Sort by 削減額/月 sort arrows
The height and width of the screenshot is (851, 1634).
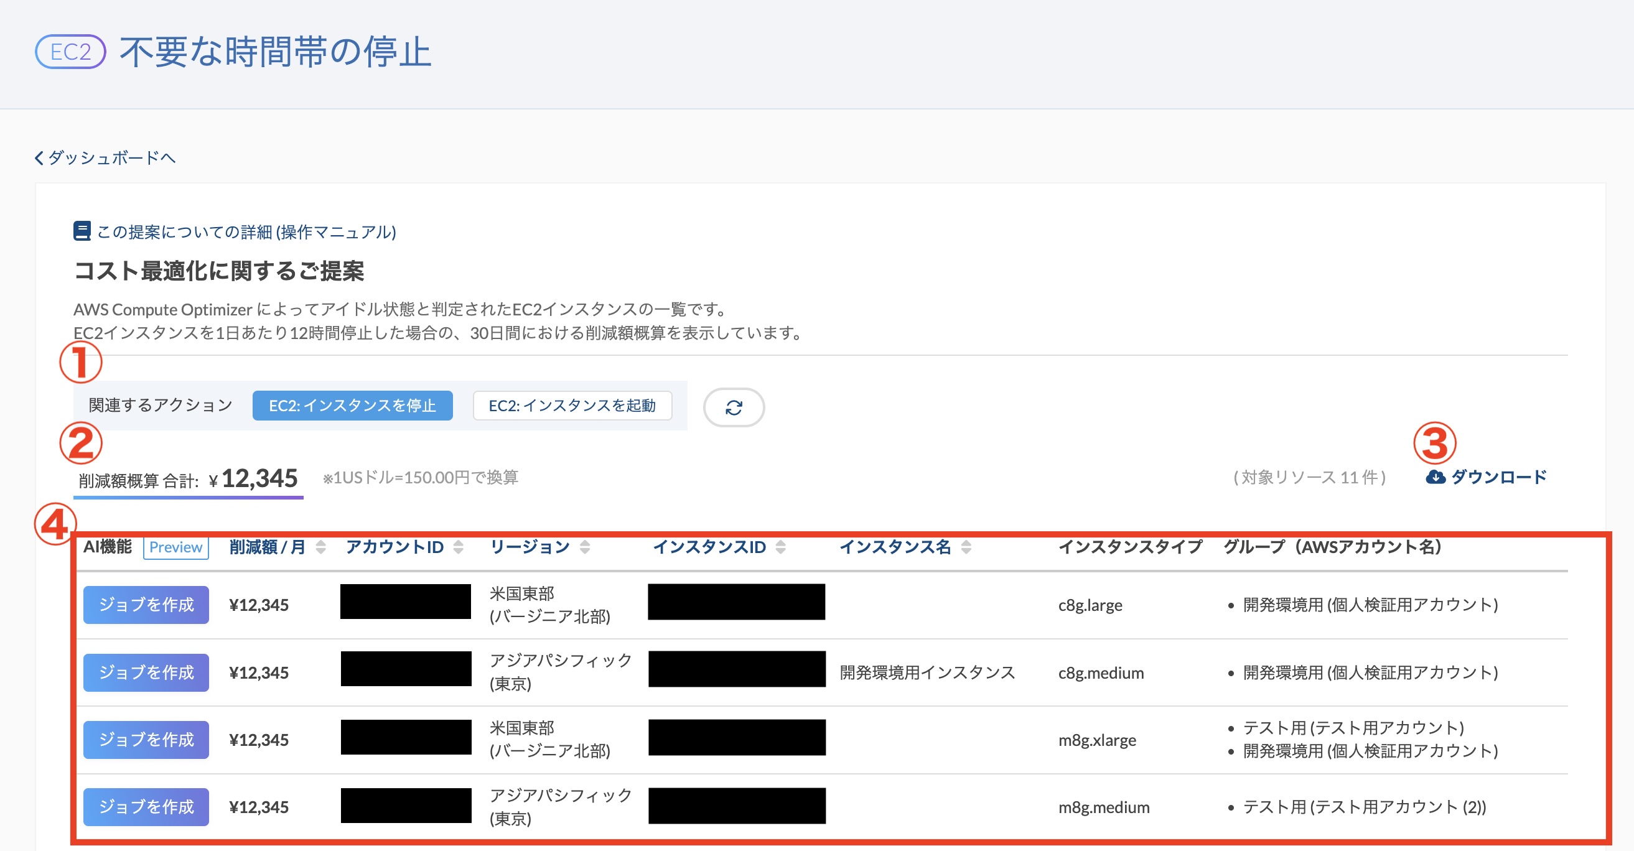pyautogui.click(x=321, y=547)
